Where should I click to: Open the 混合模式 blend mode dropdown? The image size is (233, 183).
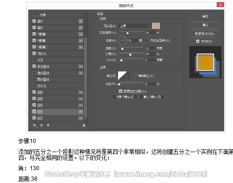pyautogui.click(x=134, y=26)
